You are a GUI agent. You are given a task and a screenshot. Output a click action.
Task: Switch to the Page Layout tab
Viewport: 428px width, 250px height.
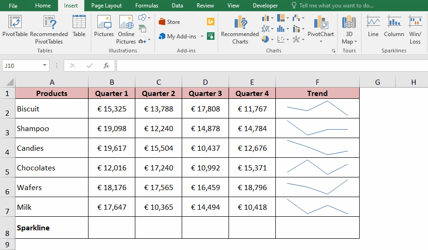point(106,6)
